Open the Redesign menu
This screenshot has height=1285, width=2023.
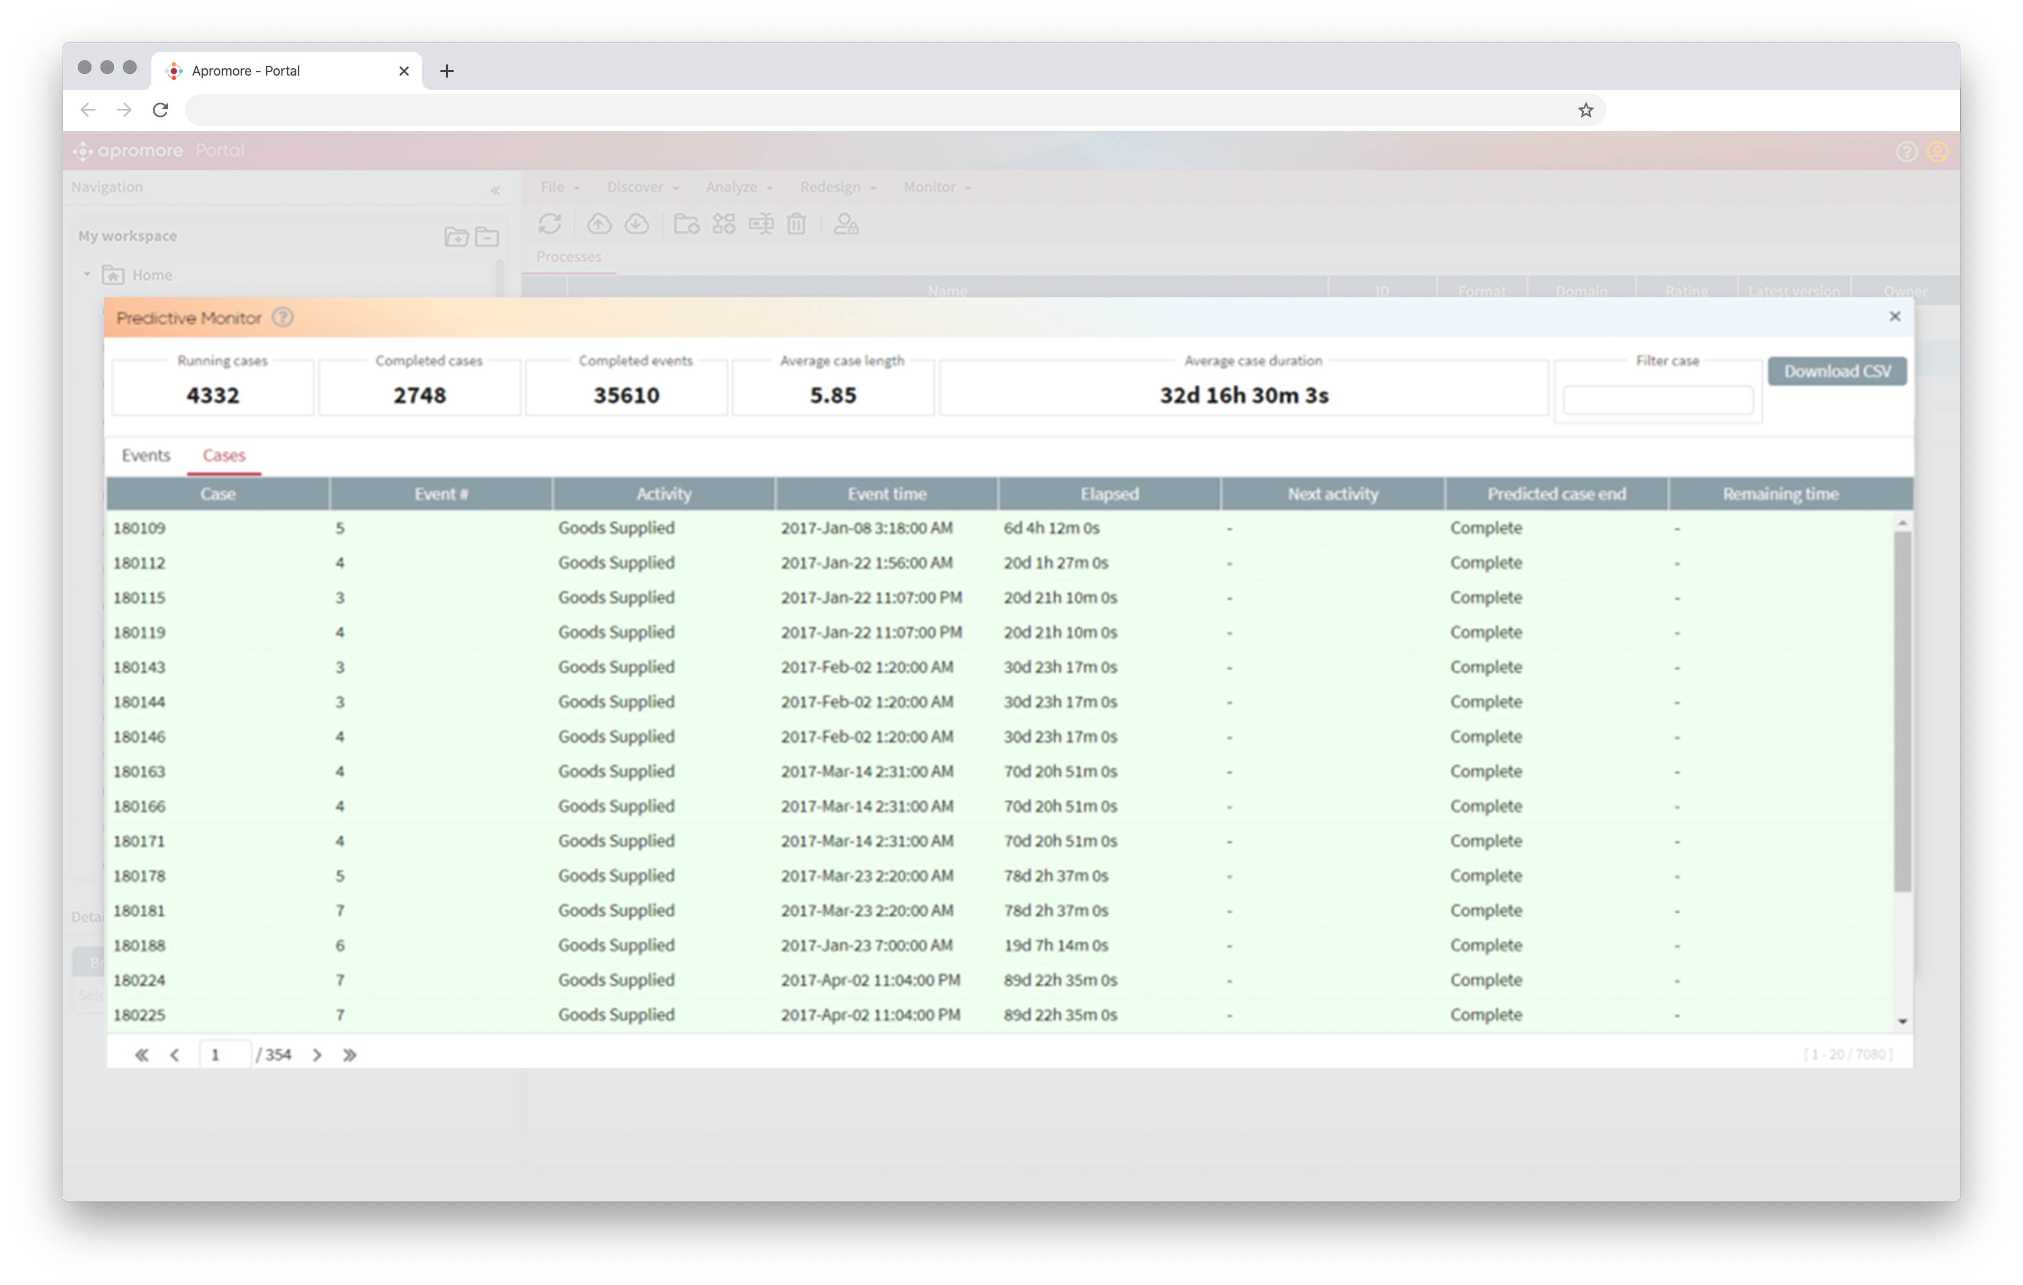(838, 187)
